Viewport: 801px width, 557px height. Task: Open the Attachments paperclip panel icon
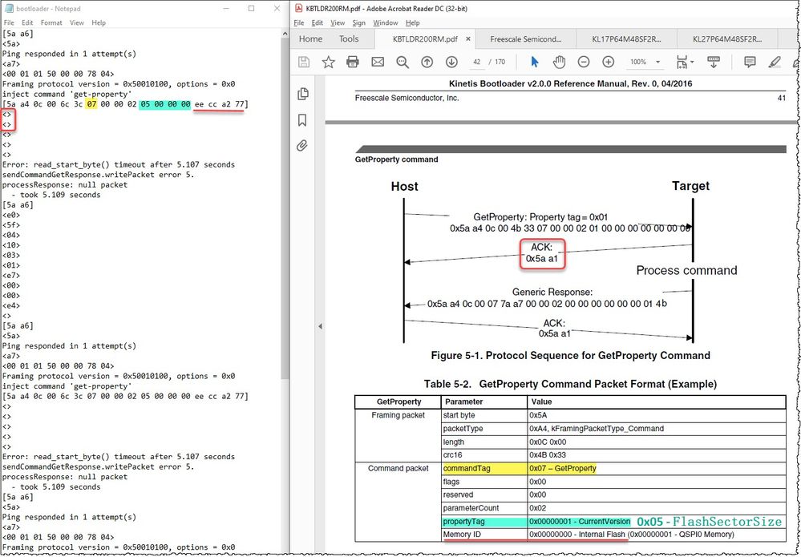coord(302,145)
